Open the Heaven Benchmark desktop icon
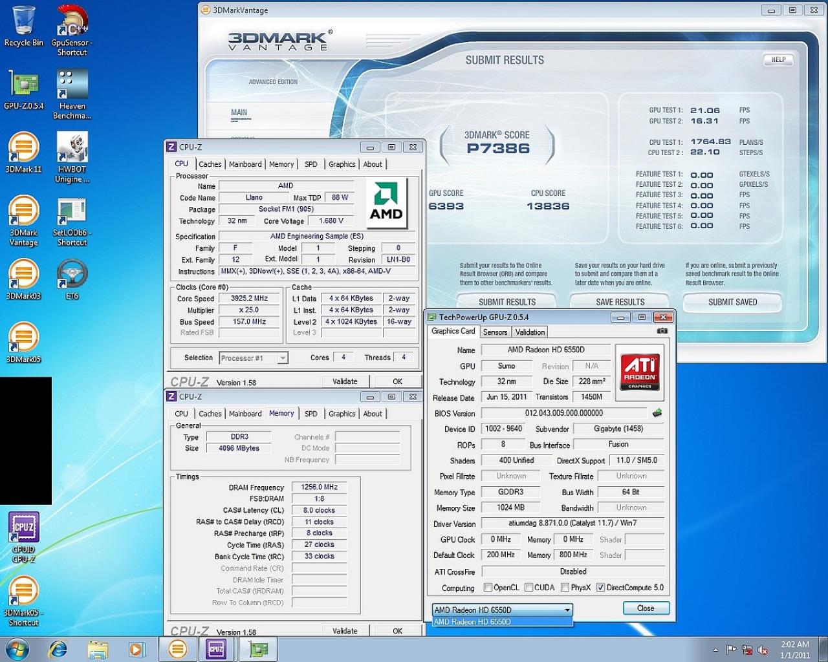828x662 pixels. (x=72, y=94)
